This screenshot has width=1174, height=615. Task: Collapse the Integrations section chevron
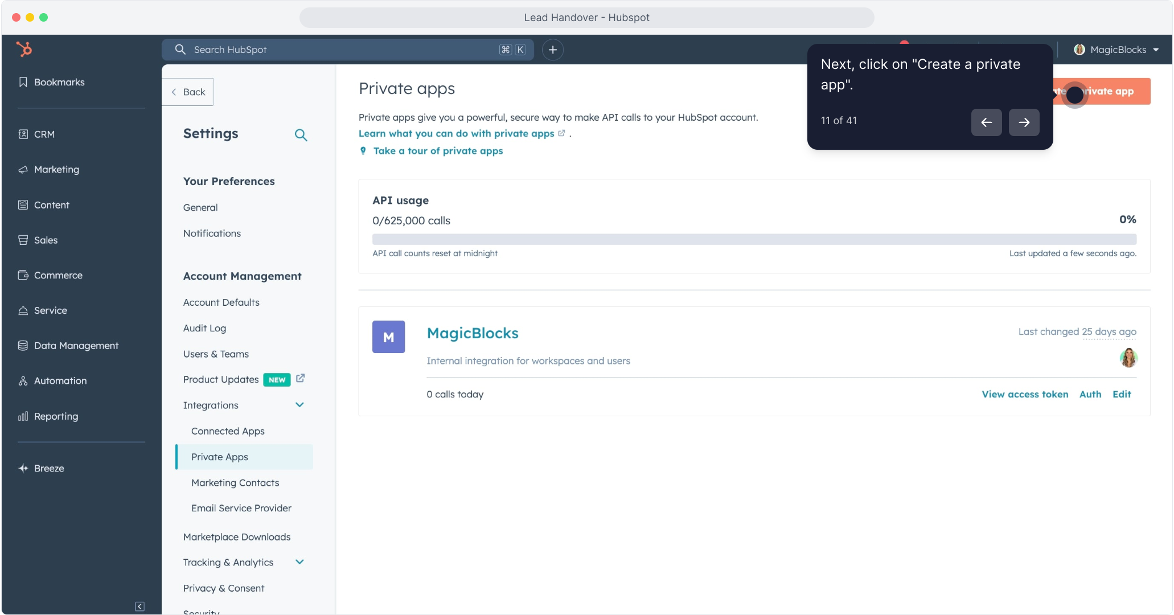point(299,405)
